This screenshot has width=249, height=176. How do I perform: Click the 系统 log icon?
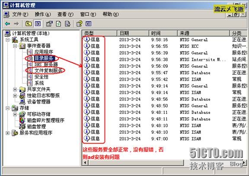tap(29, 83)
